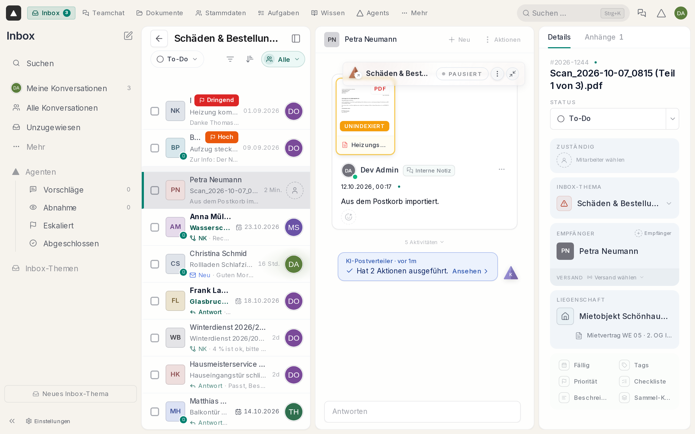Collapse the sidebar with double chevron
This screenshot has width=695, height=434.
12,421
